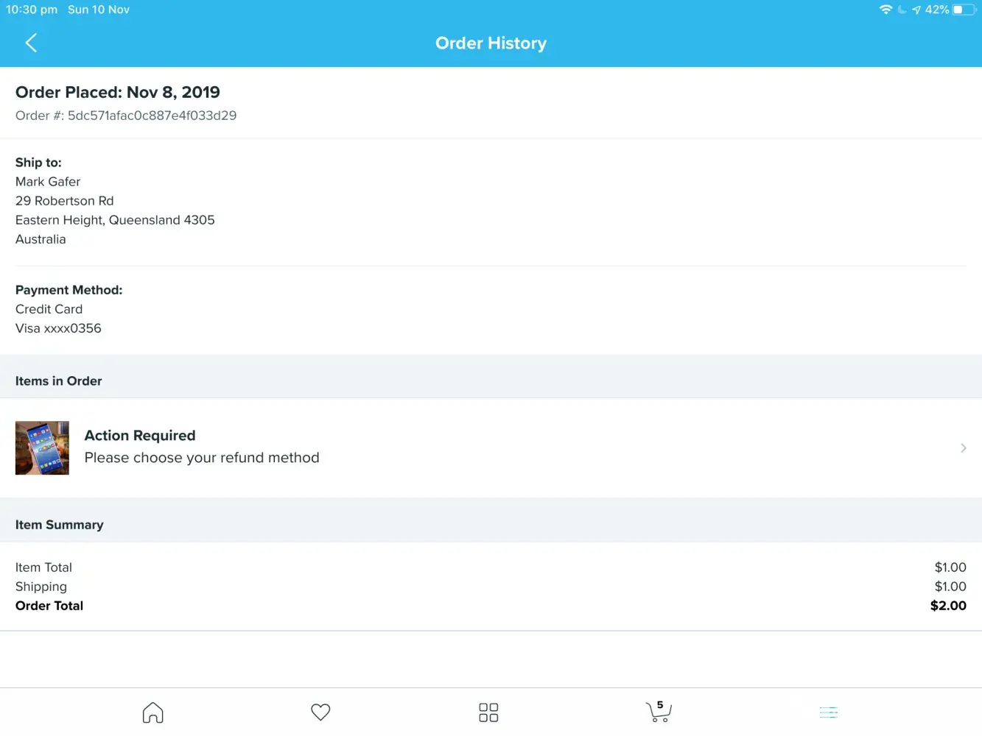Tap the $2.00 order total amount
982x736 pixels.
947,606
